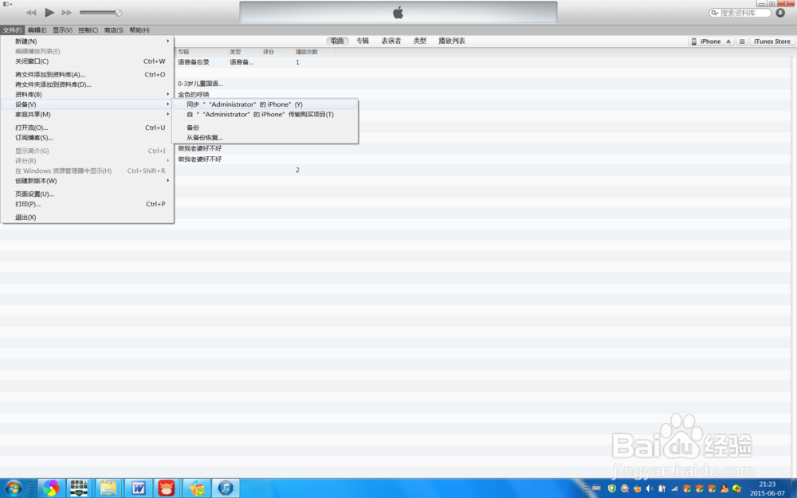
Task: Open the gift box taskbar app
Action: point(196,489)
